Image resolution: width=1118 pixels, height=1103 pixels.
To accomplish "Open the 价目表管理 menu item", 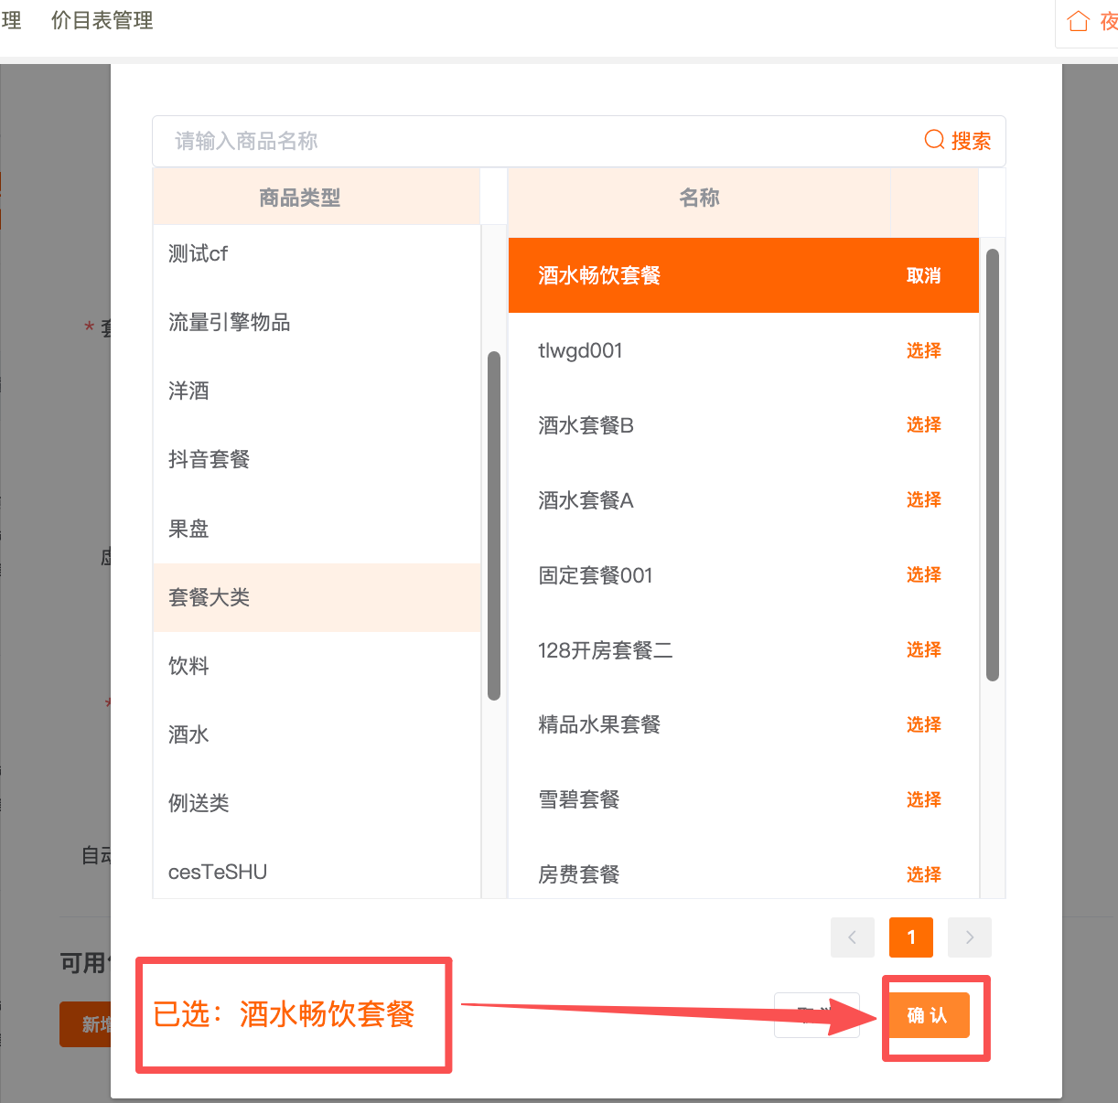I will (102, 20).
